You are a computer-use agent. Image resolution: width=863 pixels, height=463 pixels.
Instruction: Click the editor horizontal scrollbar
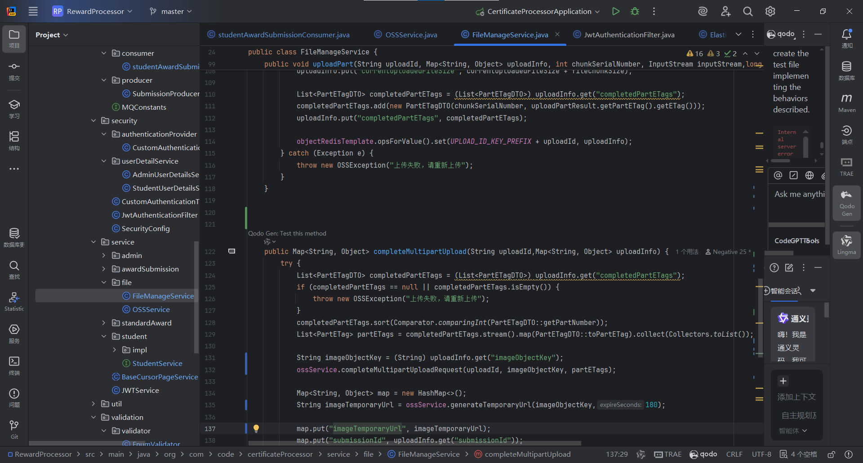(x=414, y=443)
